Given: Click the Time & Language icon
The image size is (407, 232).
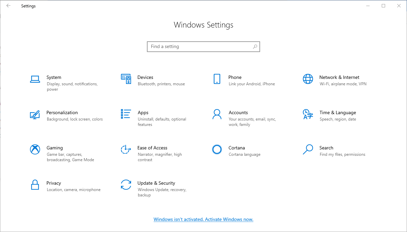Looking at the screenshot, I should pos(308,114).
